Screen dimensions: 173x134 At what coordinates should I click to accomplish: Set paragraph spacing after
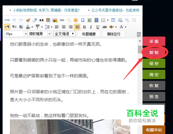coord(38,27)
